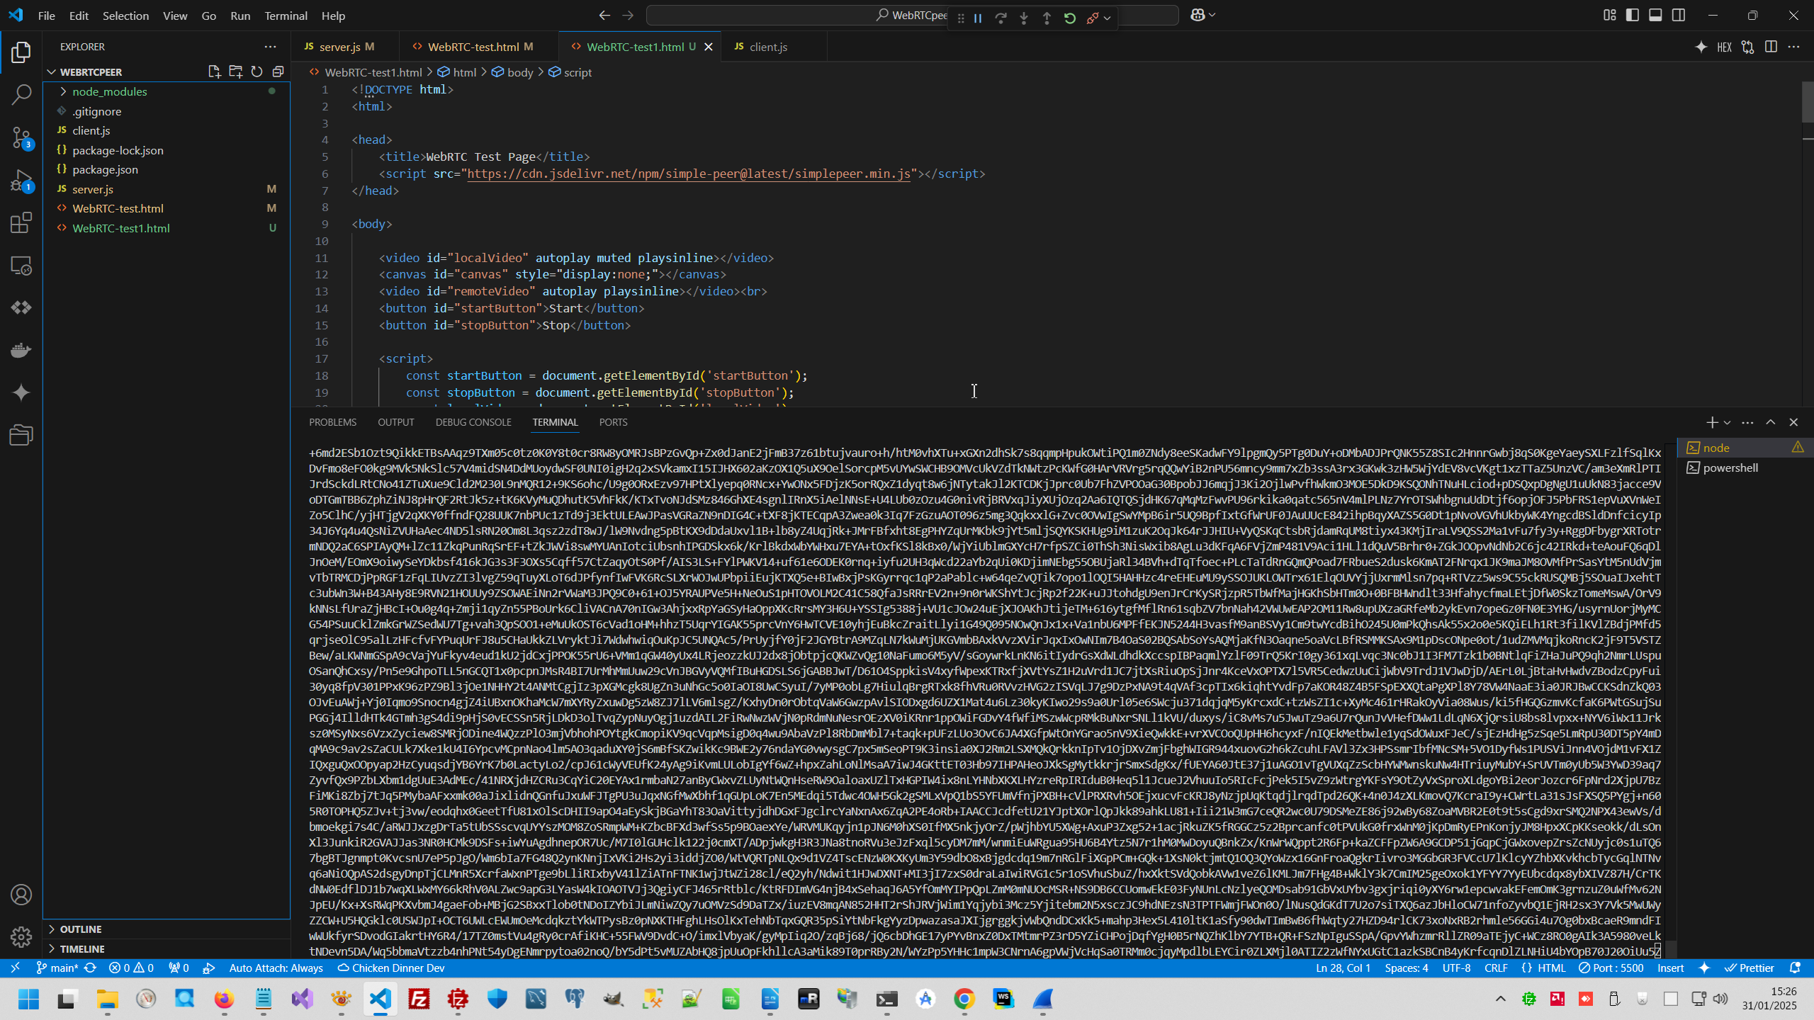Screen dimensions: 1814x1020
Task: Open the Source Control view
Action: pyautogui.click(x=21, y=137)
